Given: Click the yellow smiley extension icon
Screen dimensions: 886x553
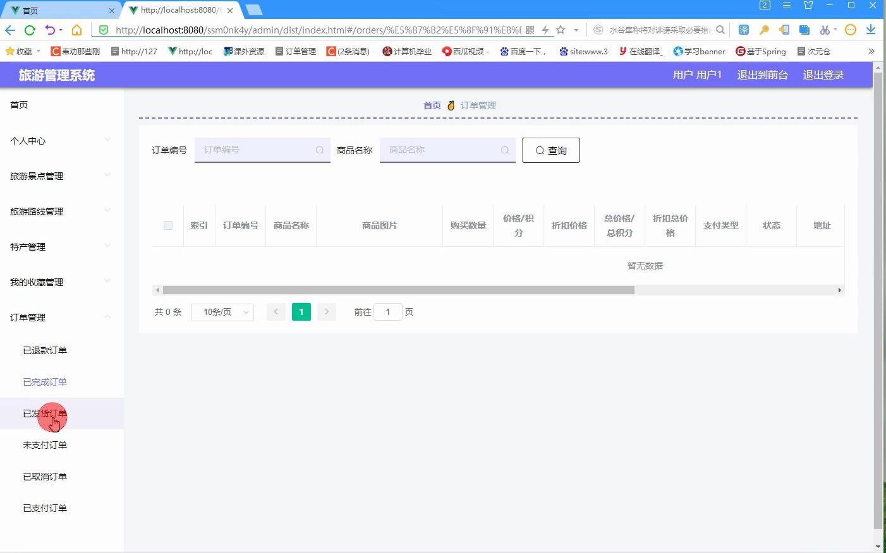Looking at the screenshot, I should coord(851,30).
